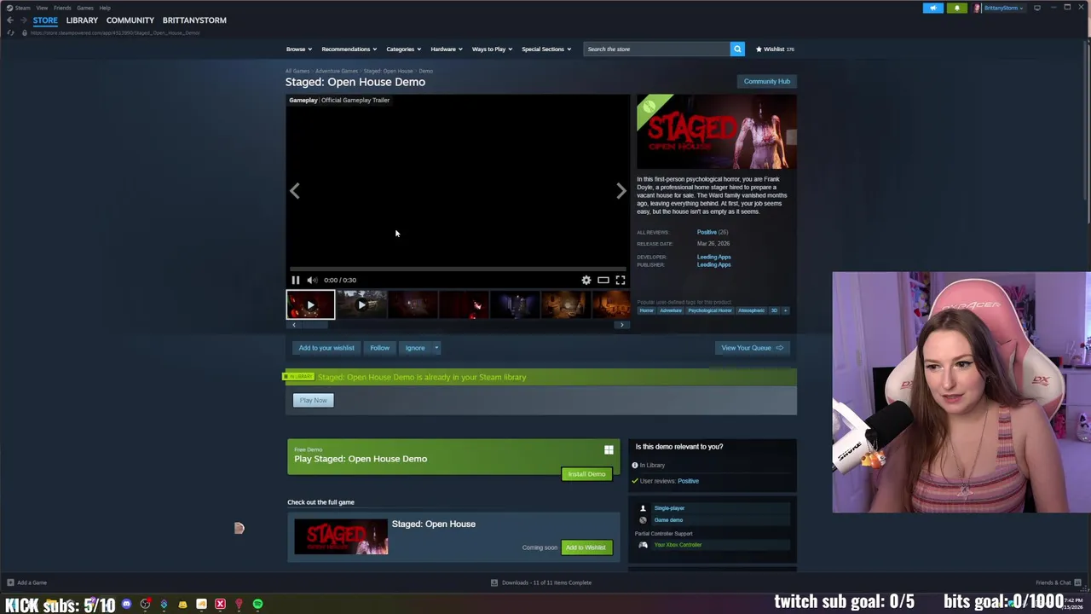The image size is (1091, 614).
Task: Open the Downloads status at bottom
Action: 540,582
